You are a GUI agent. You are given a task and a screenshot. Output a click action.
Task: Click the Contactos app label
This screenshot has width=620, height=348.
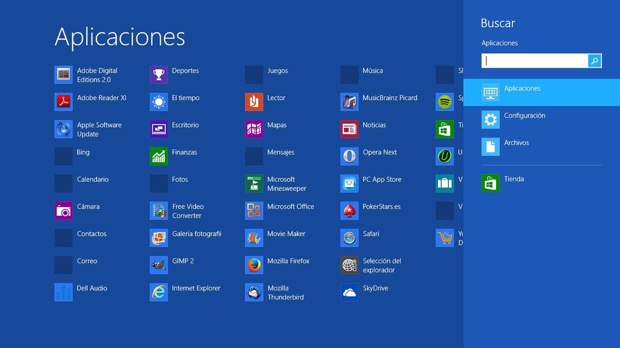(x=91, y=234)
